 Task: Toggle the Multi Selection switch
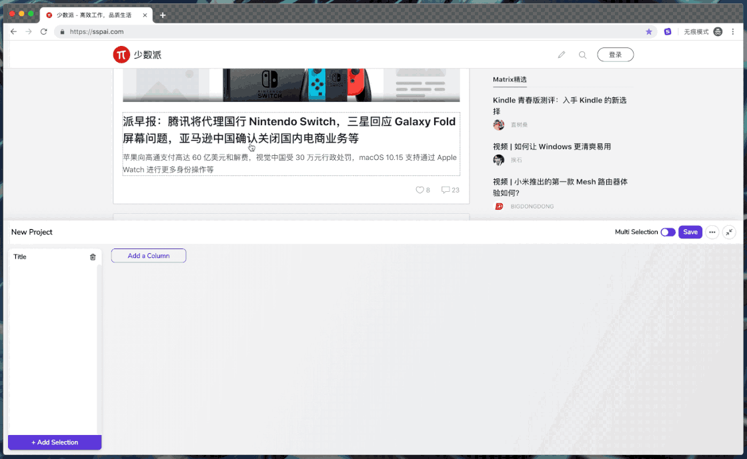point(668,232)
